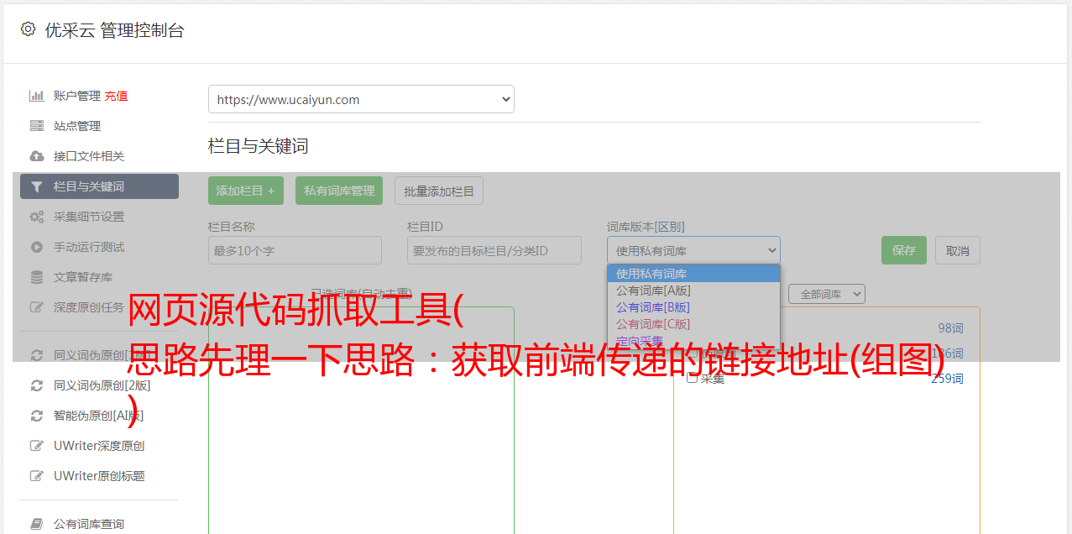Choose 公有词库[B版] from the dropdown list
Image resolution: width=1072 pixels, height=534 pixels.
(x=693, y=307)
